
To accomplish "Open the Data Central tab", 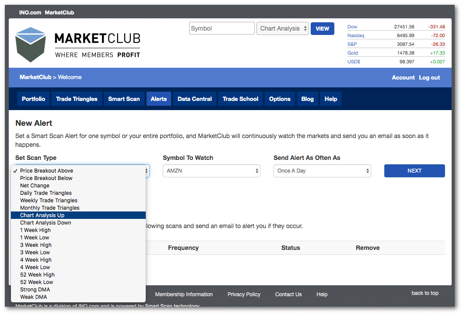I will tap(195, 99).
